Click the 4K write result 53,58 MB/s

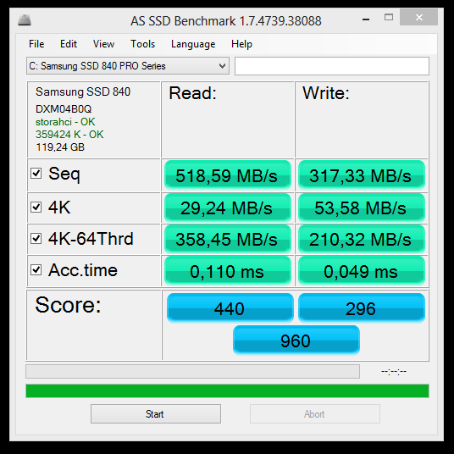[362, 208]
